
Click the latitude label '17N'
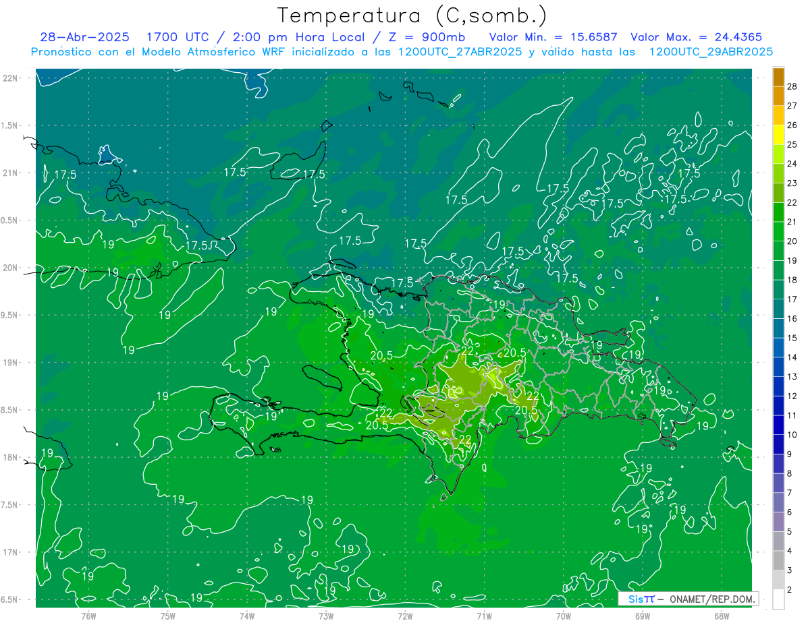click(11, 552)
